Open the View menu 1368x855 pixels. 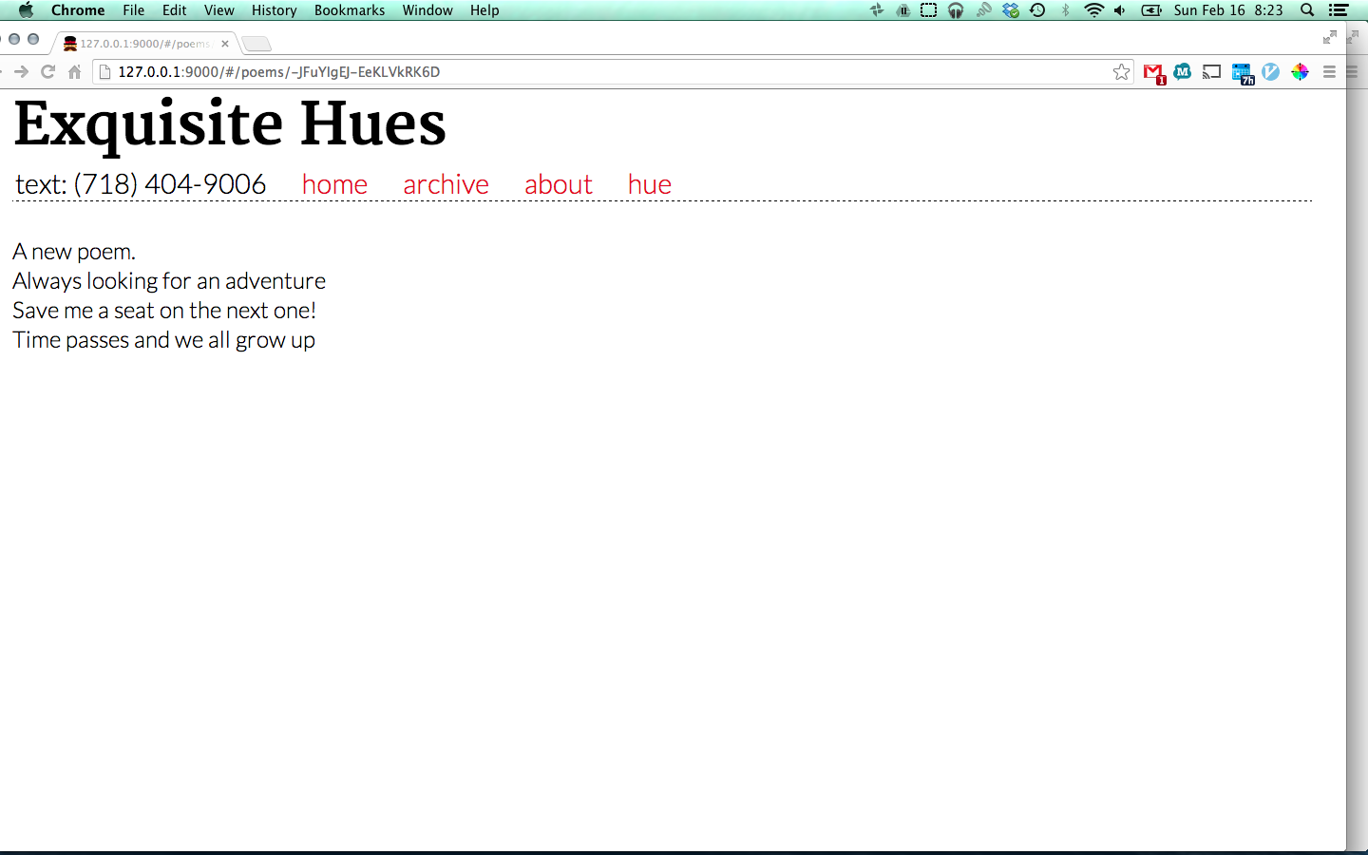coord(219,10)
